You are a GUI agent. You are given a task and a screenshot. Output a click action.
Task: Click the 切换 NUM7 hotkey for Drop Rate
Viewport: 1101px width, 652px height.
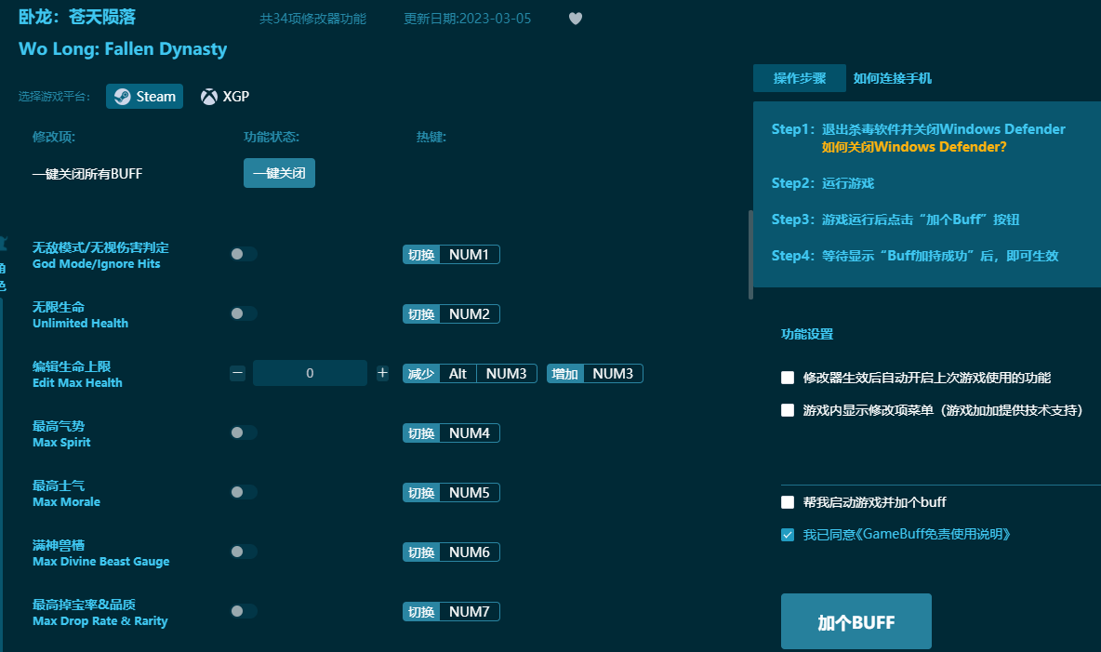point(451,612)
